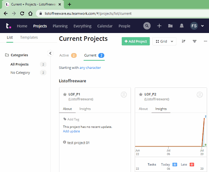This screenshot has width=209, height=172.
Task: Star the LOF_P1 project
Action: [x=65, y=94]
